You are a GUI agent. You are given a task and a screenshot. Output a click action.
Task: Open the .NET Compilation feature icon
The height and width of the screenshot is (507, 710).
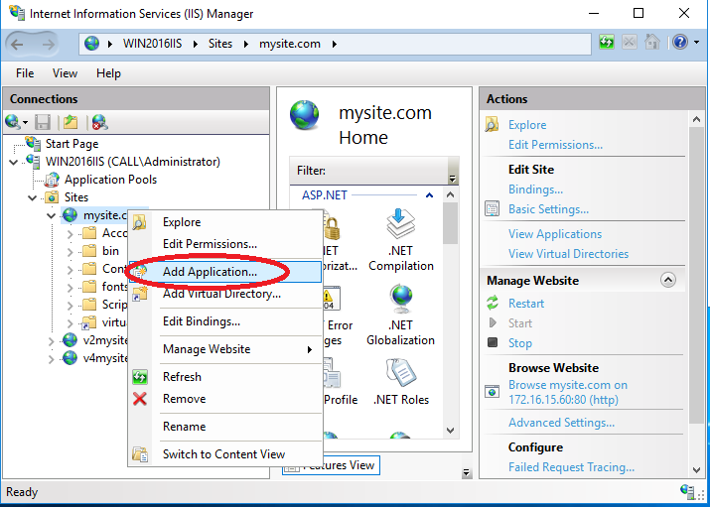tap(401, 224)
